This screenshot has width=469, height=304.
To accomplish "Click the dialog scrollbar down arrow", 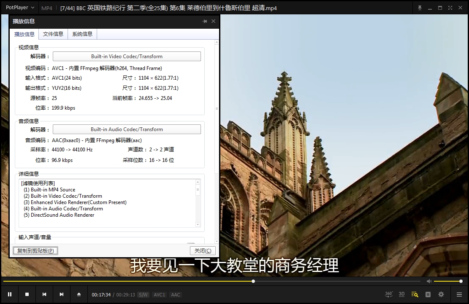I will click(x=217, y=241).
